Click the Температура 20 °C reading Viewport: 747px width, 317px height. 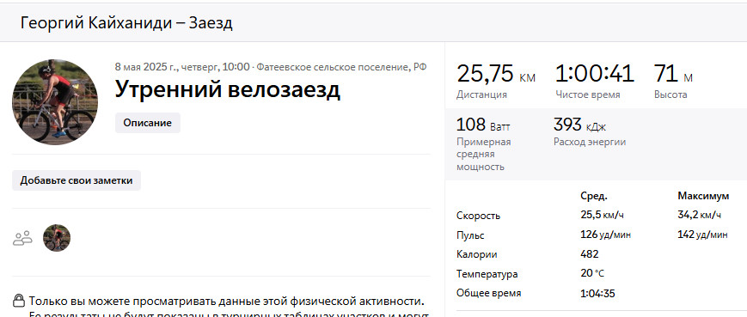[x=592, y=274]
